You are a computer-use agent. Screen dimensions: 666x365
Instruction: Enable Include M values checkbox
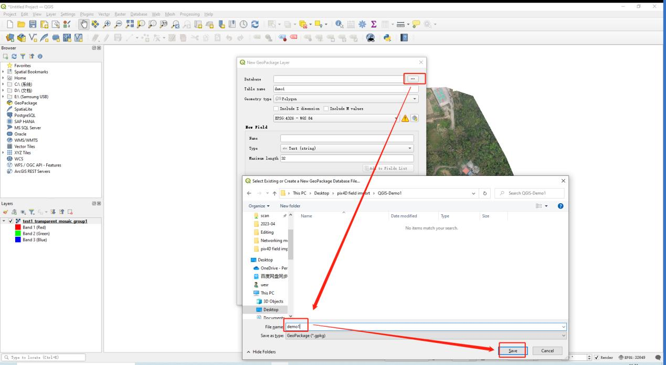tap(326, 109)
